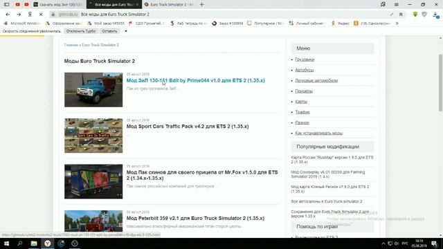Open 'Мод Пак скинов для своего прицепа' link
The height and width of the screenshot is (249, 443).
click(202, 175)
